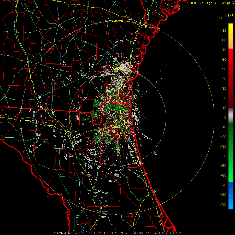Select the 50 value on velocity scale
This screenshot has height=235, width=235.
224,69
